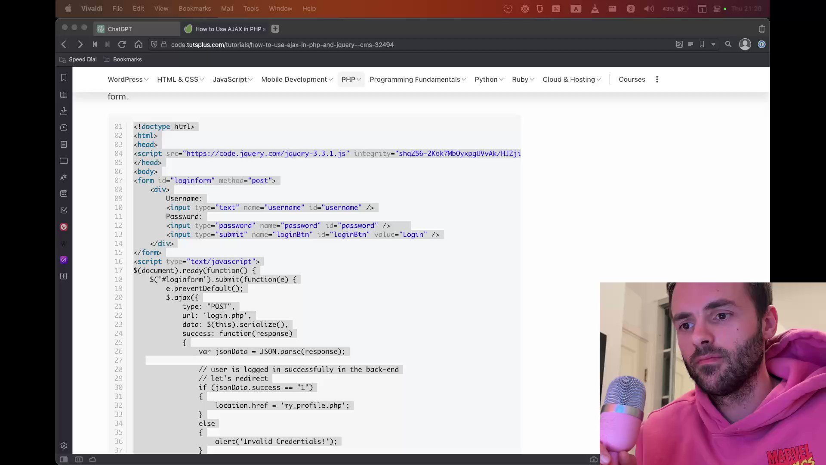The height and width of the screenshot is (465, 826).
Task: Open the File menu
Action: [117, 8]
